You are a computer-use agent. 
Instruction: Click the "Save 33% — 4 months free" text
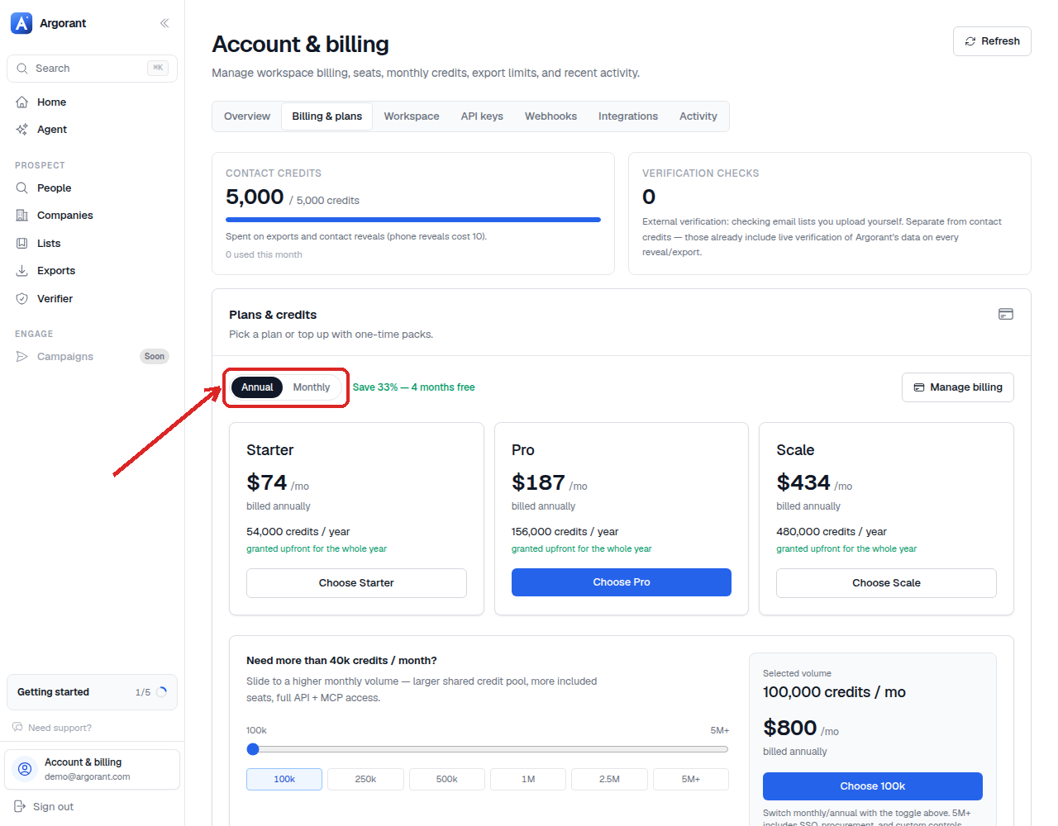(413, 387)
